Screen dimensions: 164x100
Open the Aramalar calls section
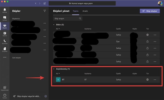coord(5,42)
